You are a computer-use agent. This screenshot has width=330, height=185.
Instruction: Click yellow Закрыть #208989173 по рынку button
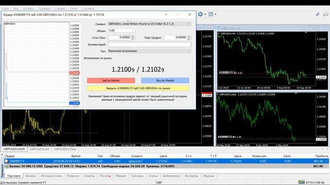(138, 88)
